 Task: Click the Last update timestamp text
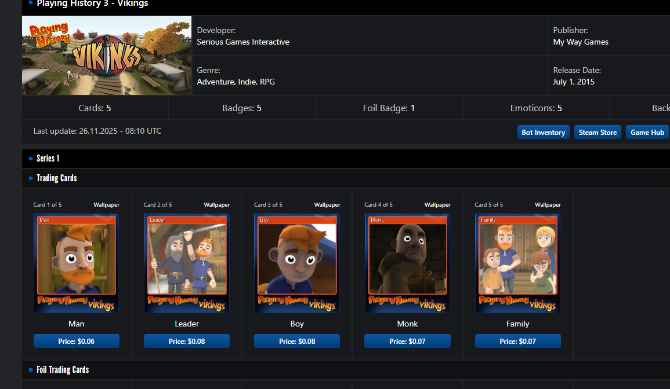point(97,131)
